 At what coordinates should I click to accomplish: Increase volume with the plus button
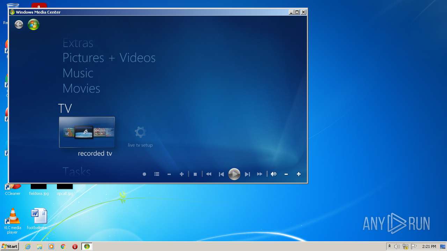click(x=299, y=174)
